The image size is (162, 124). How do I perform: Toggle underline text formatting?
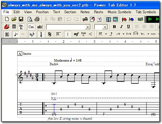[x=128, y=27]
